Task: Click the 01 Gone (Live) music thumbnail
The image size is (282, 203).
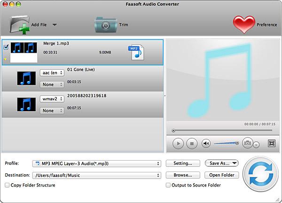Action: coord(26,79)
